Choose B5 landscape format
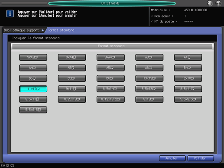The width and height of the screenshot is (224, 168). tap(72, 78)
